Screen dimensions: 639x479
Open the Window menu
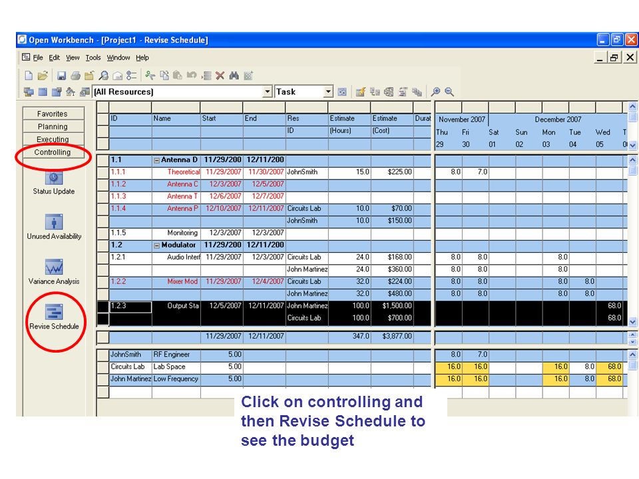pos(118,57)
